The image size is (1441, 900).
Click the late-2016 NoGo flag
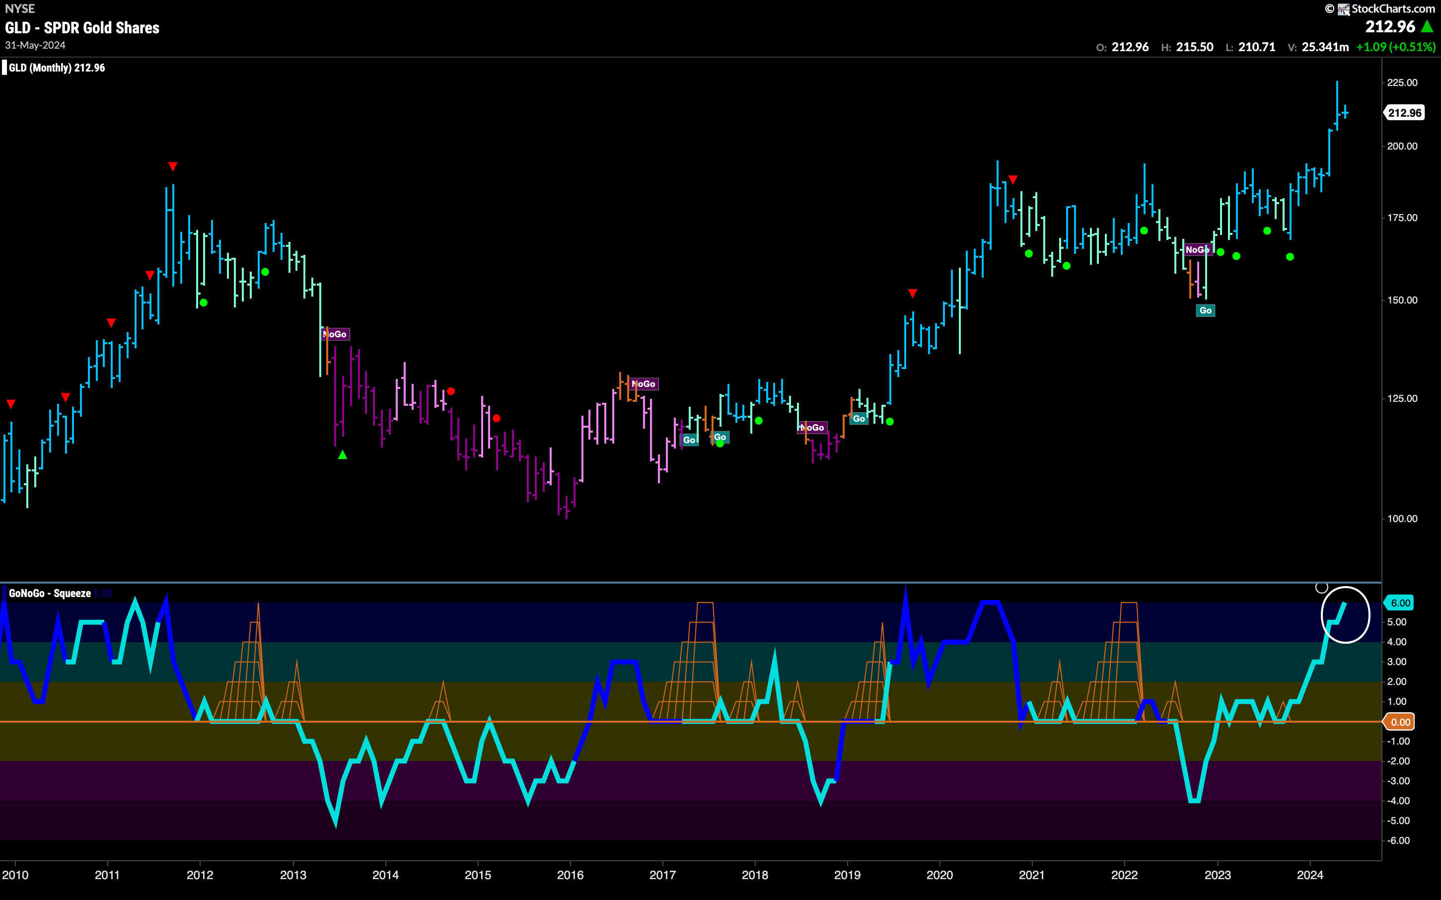pyautogui.click(x=645, y=384)
